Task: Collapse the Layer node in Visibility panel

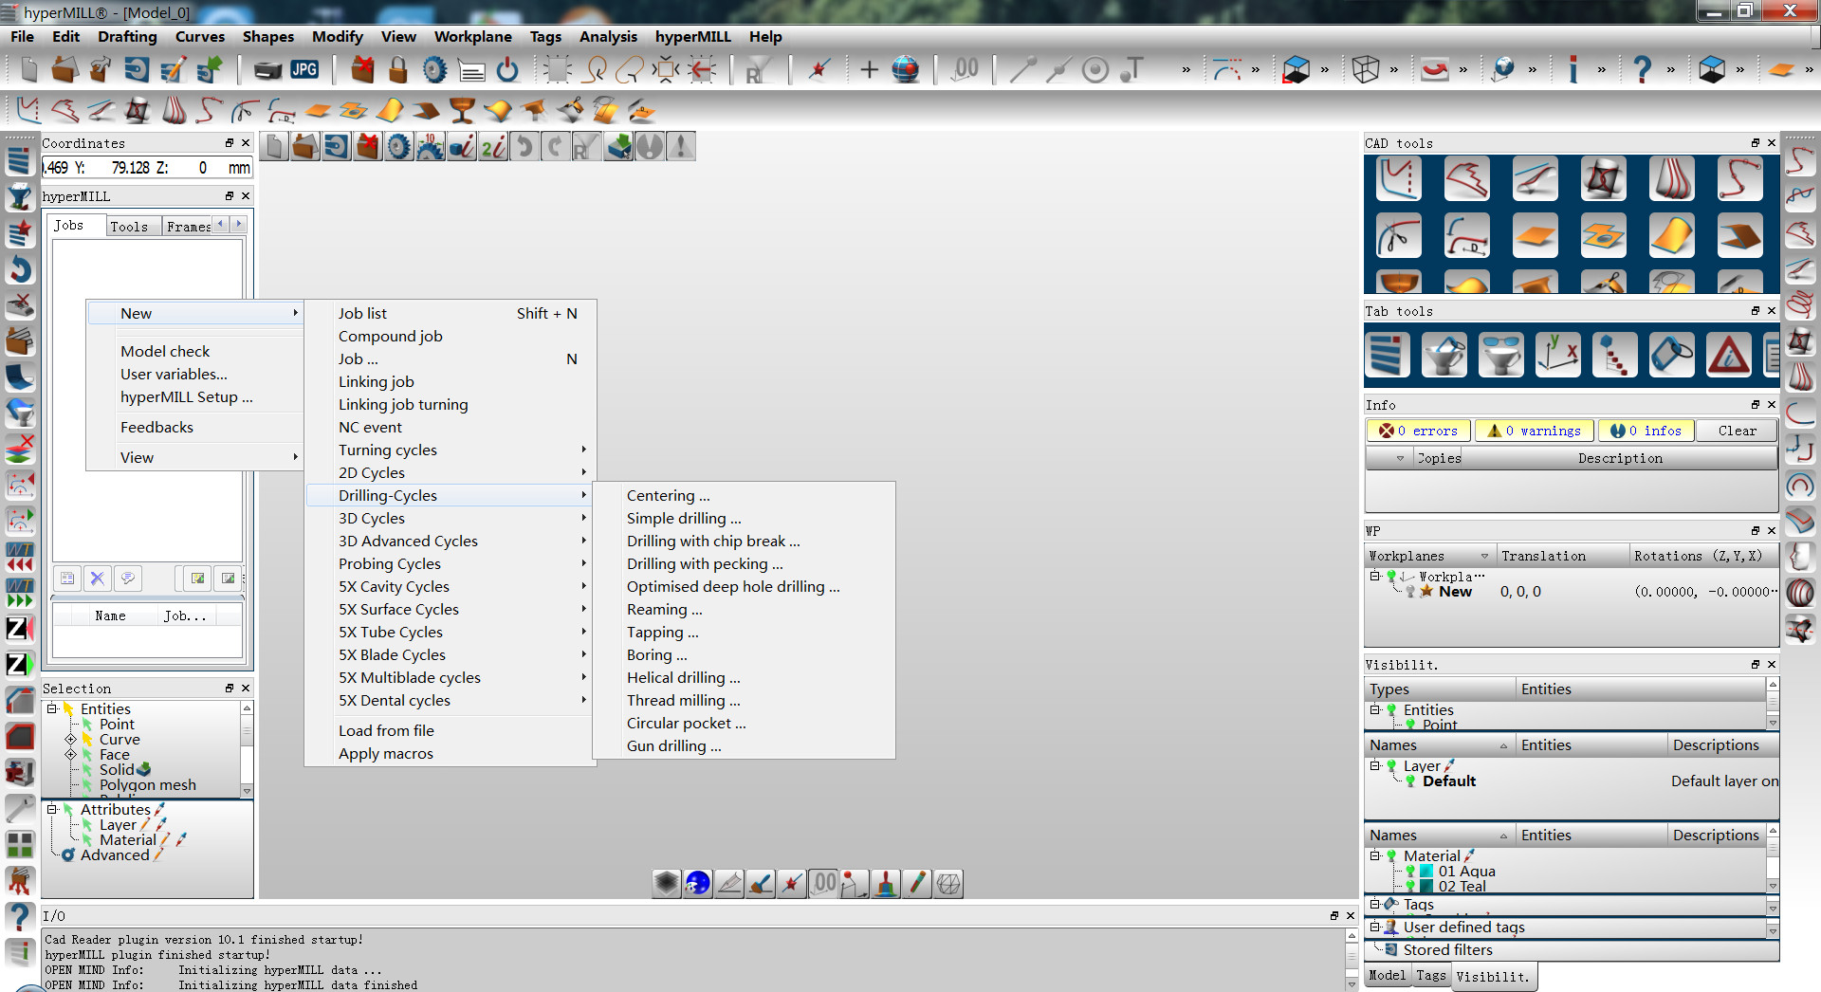Action: click(1374, 765)
